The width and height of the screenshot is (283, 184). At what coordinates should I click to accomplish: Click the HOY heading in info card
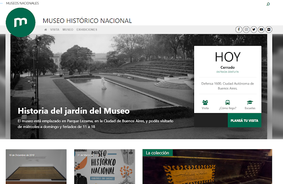pos(228,57)
